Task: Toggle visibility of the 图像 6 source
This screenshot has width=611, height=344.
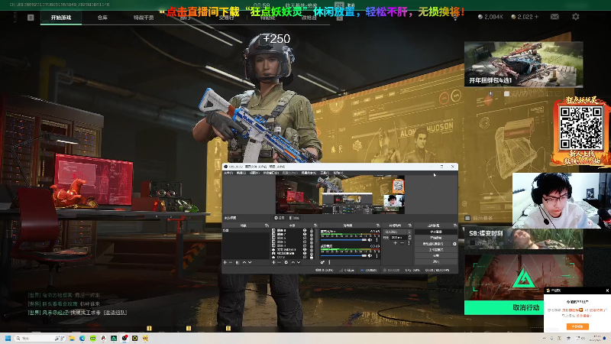Action: 304,238
